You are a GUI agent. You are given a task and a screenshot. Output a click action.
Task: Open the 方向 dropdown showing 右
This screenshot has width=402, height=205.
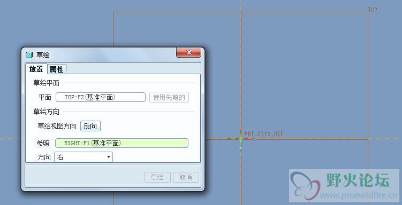coord(84,157)
